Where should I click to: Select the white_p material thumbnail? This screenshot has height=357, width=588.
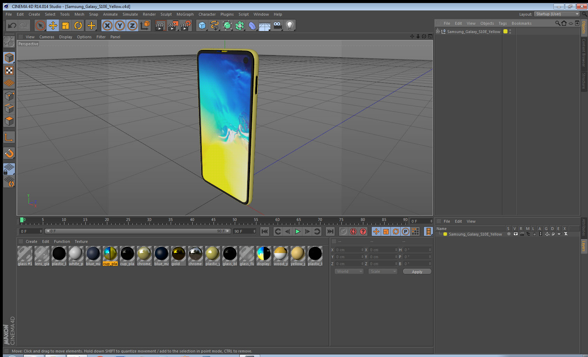[76, 256]
